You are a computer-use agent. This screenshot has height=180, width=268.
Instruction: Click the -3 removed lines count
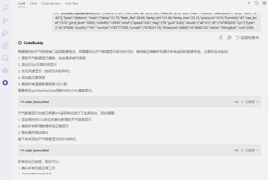(x=242, y=102)
